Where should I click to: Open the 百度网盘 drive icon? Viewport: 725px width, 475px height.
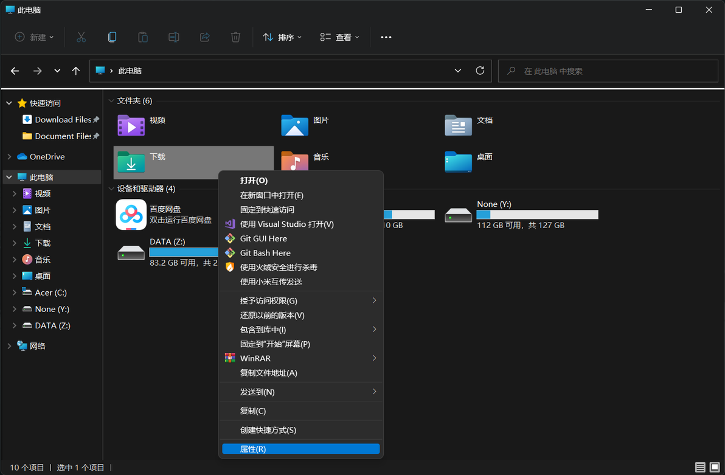tap(131, 215)
